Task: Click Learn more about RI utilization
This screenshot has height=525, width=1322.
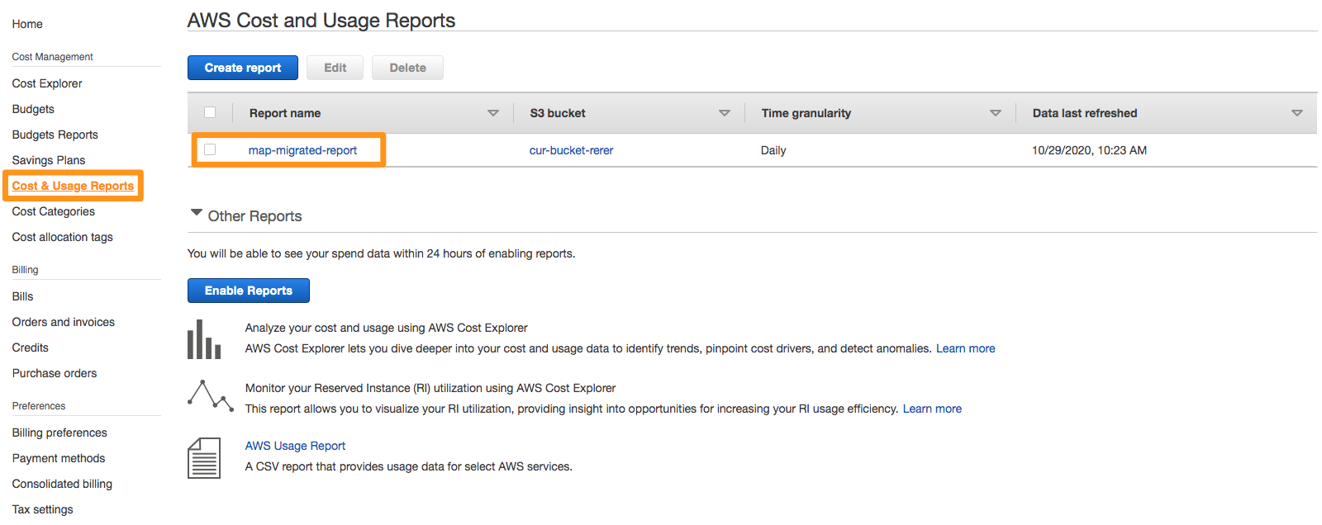Action: [932, 409]
